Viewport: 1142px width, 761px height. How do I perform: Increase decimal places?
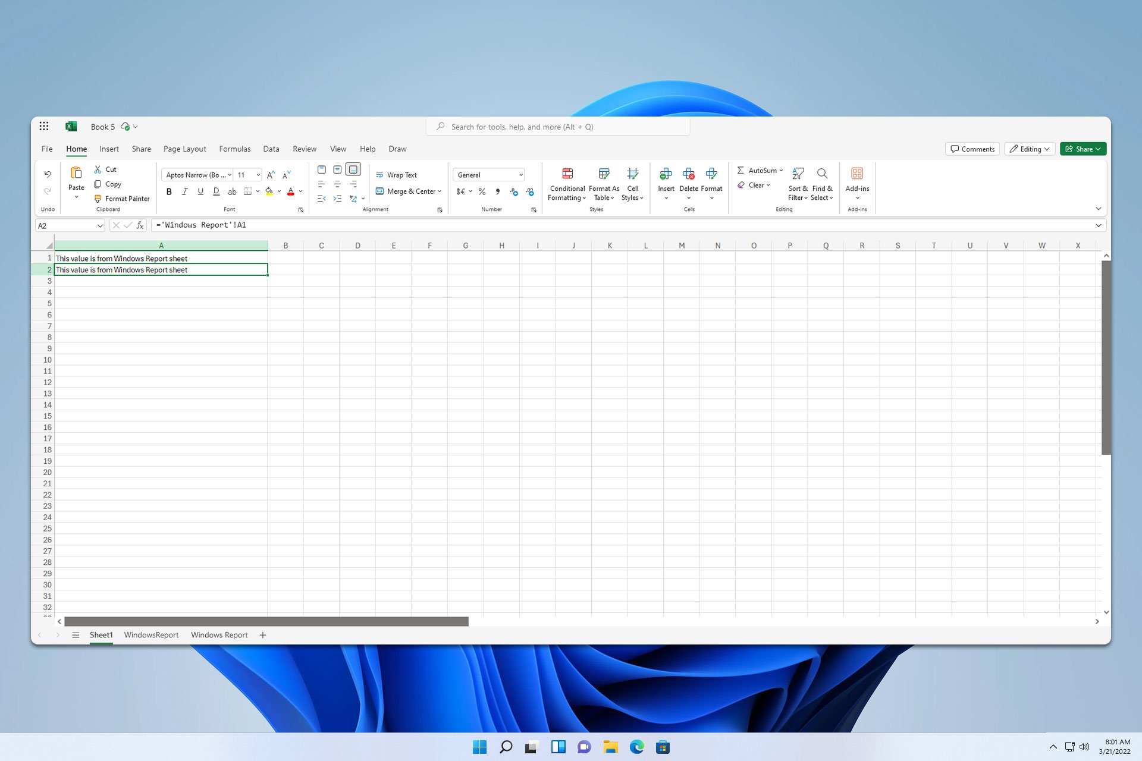[514, 191]
